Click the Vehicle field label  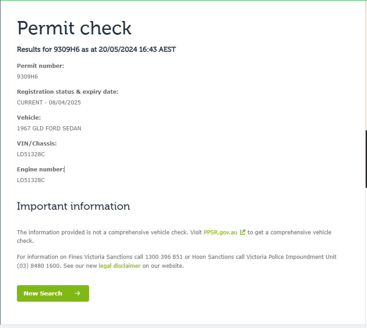tap(29, 118)
